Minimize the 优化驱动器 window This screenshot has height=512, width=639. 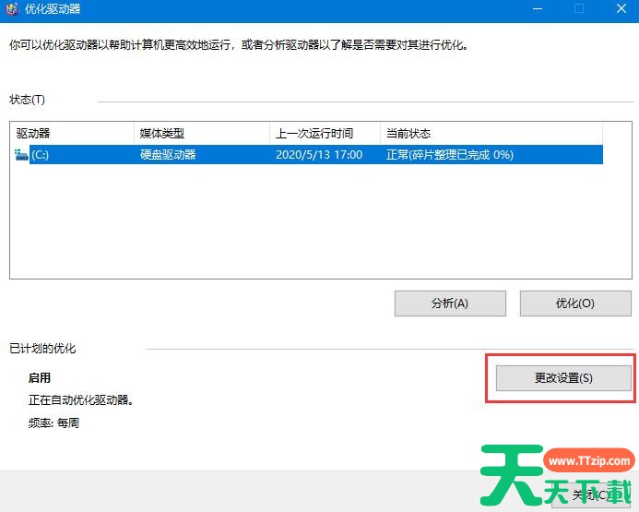point(536,9)
